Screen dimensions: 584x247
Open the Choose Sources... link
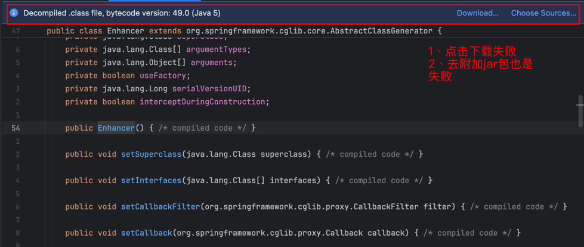click(543, 13)
